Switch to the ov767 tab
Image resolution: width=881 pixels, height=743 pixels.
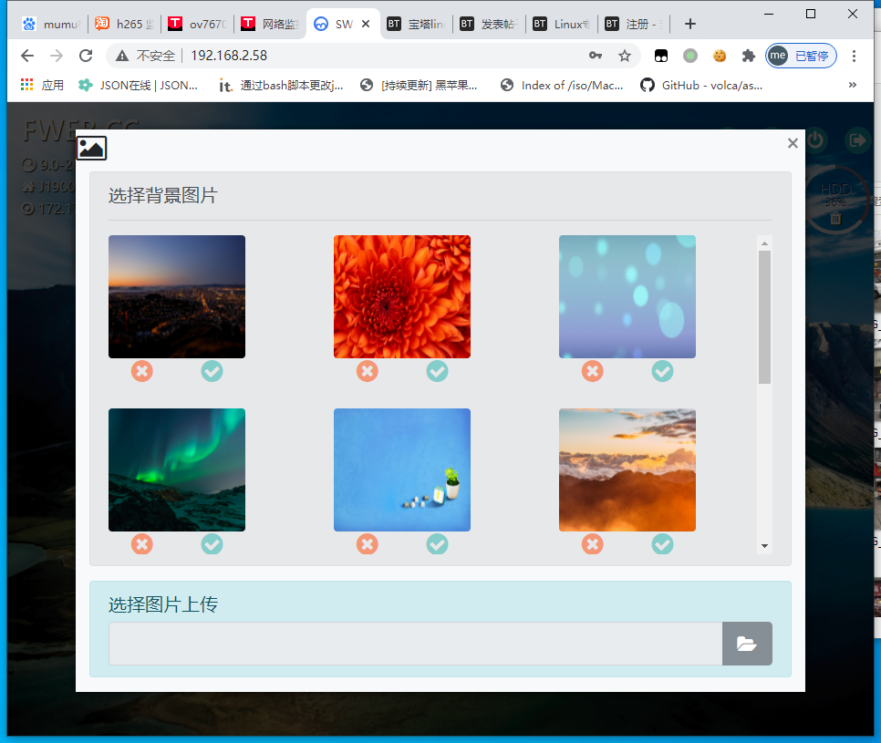point(197,24)
